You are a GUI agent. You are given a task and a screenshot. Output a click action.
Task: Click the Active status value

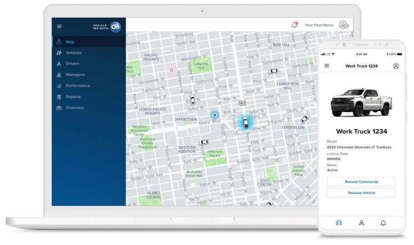tap(332, 170)
